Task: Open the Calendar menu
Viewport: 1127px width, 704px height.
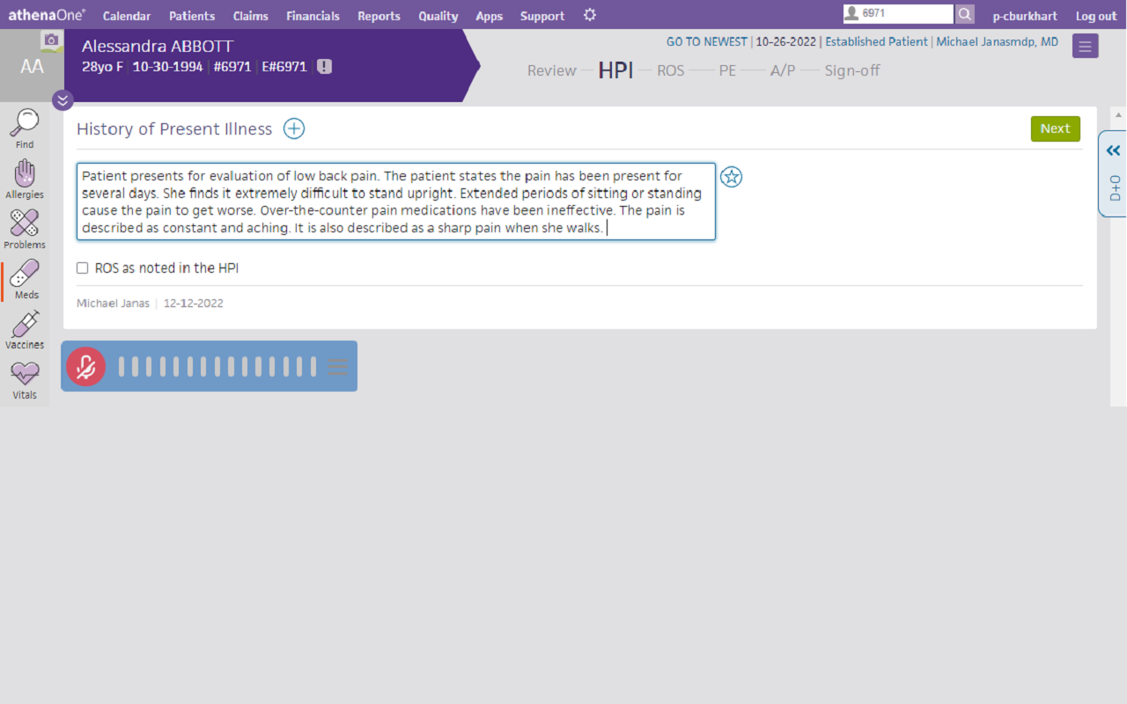Action: [x=127, y=16]
